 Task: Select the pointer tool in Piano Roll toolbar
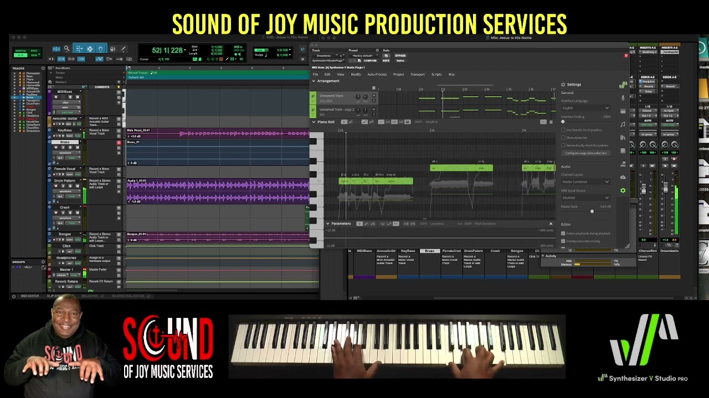pos(344,122)
